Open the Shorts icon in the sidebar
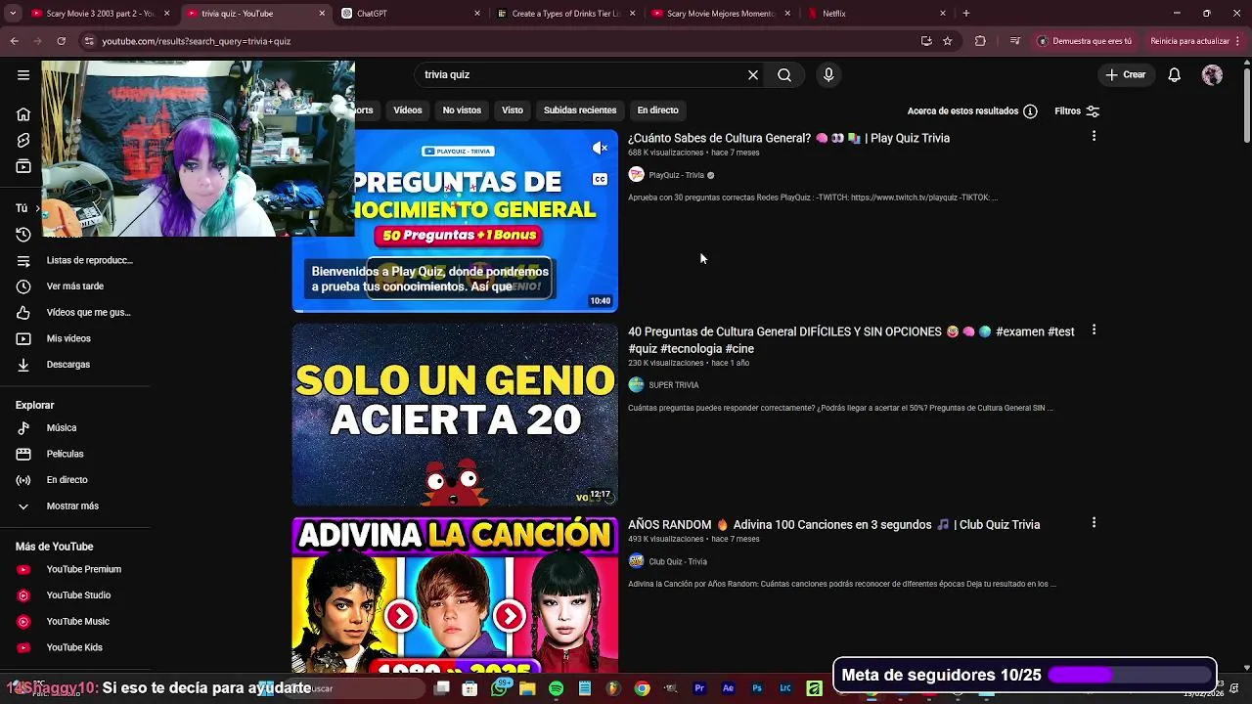Viewport: 1252px width, 704px height. (x=23, y=141)
